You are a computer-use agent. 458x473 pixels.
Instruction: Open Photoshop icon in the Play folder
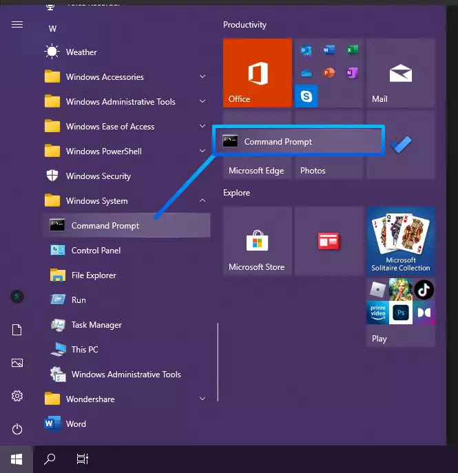click(x=401, y=313)
